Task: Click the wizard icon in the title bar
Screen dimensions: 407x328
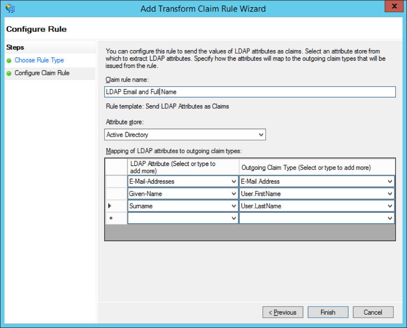Action: pos(10,8)
